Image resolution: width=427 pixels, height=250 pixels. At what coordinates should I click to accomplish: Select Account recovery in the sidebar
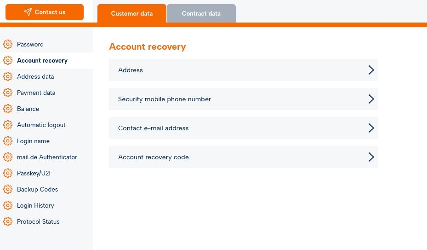tap(42, 60)
